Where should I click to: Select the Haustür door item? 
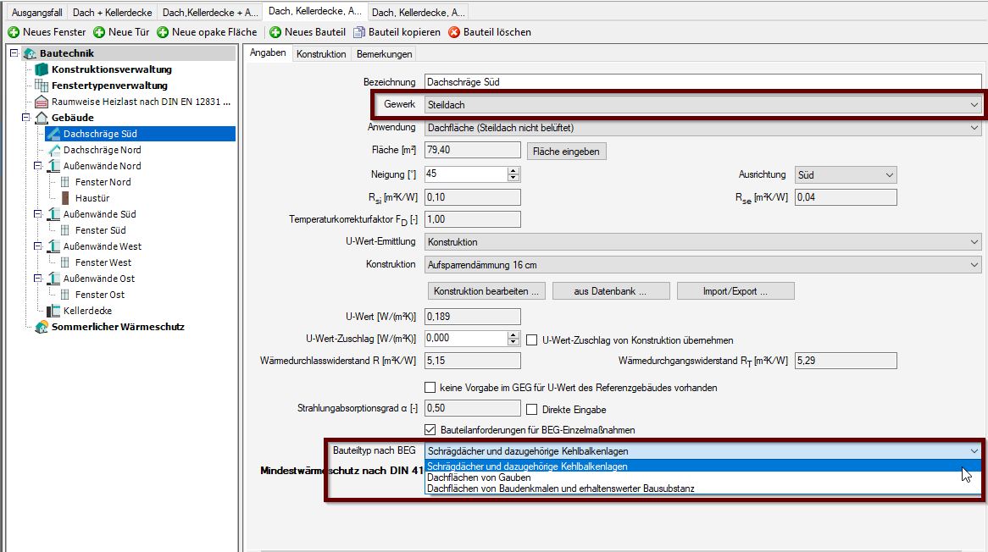point(92,198)
